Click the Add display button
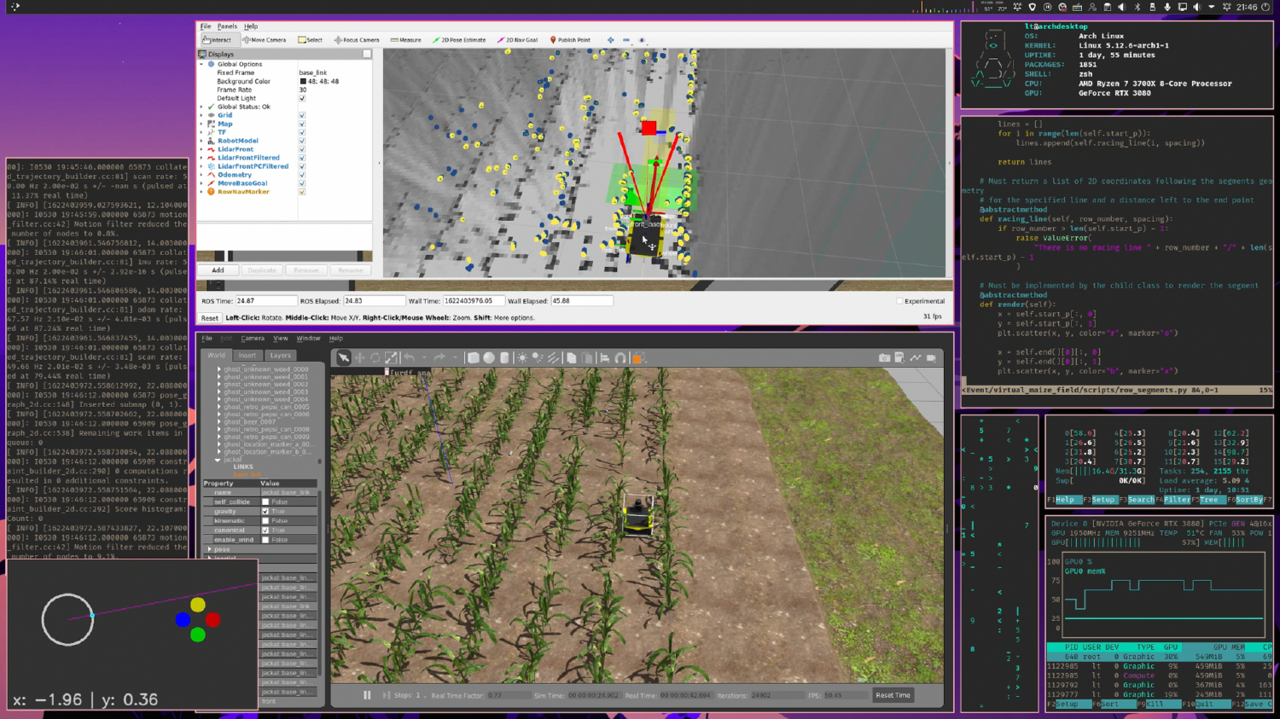The height and width of the screenshot is (719, 1280). [x=218, y=270]
